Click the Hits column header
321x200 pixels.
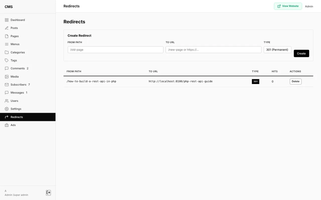tap(275, 71)
